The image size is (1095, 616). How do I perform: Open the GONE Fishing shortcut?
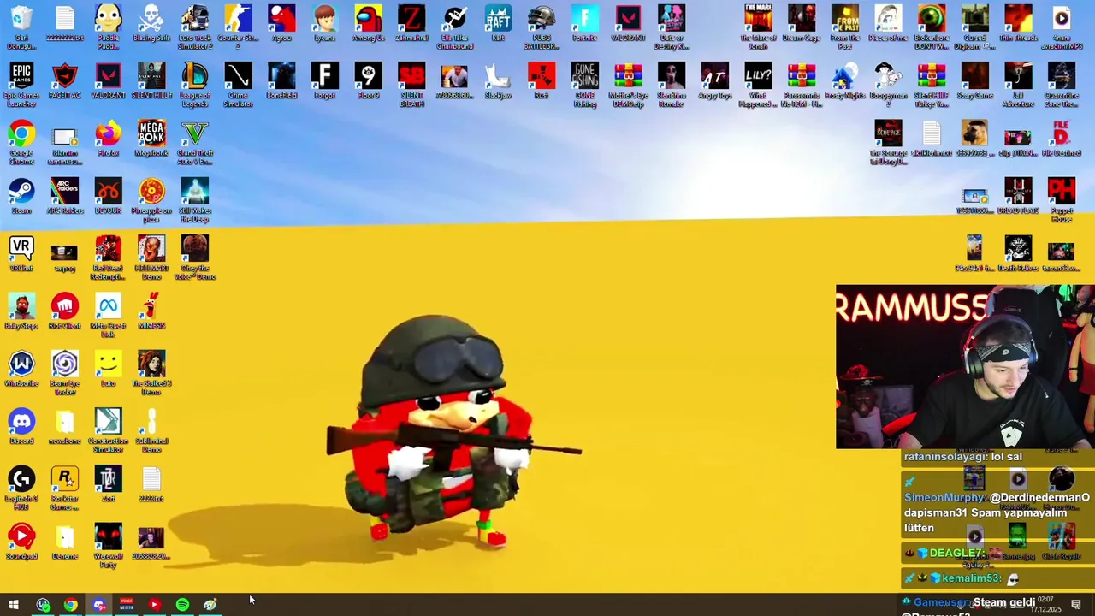coord(584,84)
